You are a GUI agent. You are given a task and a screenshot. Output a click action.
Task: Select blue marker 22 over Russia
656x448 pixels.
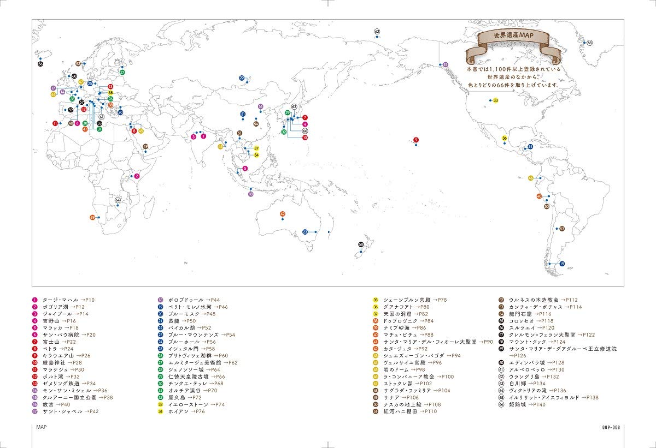point(242,78)
